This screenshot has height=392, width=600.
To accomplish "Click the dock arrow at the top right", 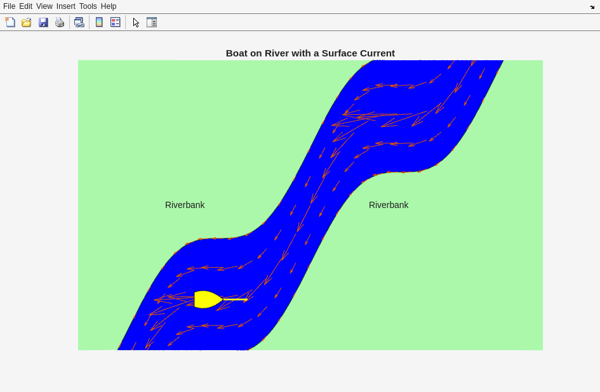I will point(592,7).
